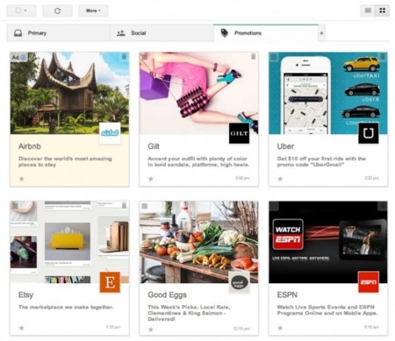Open the More actions dropdown

[93, 11]
